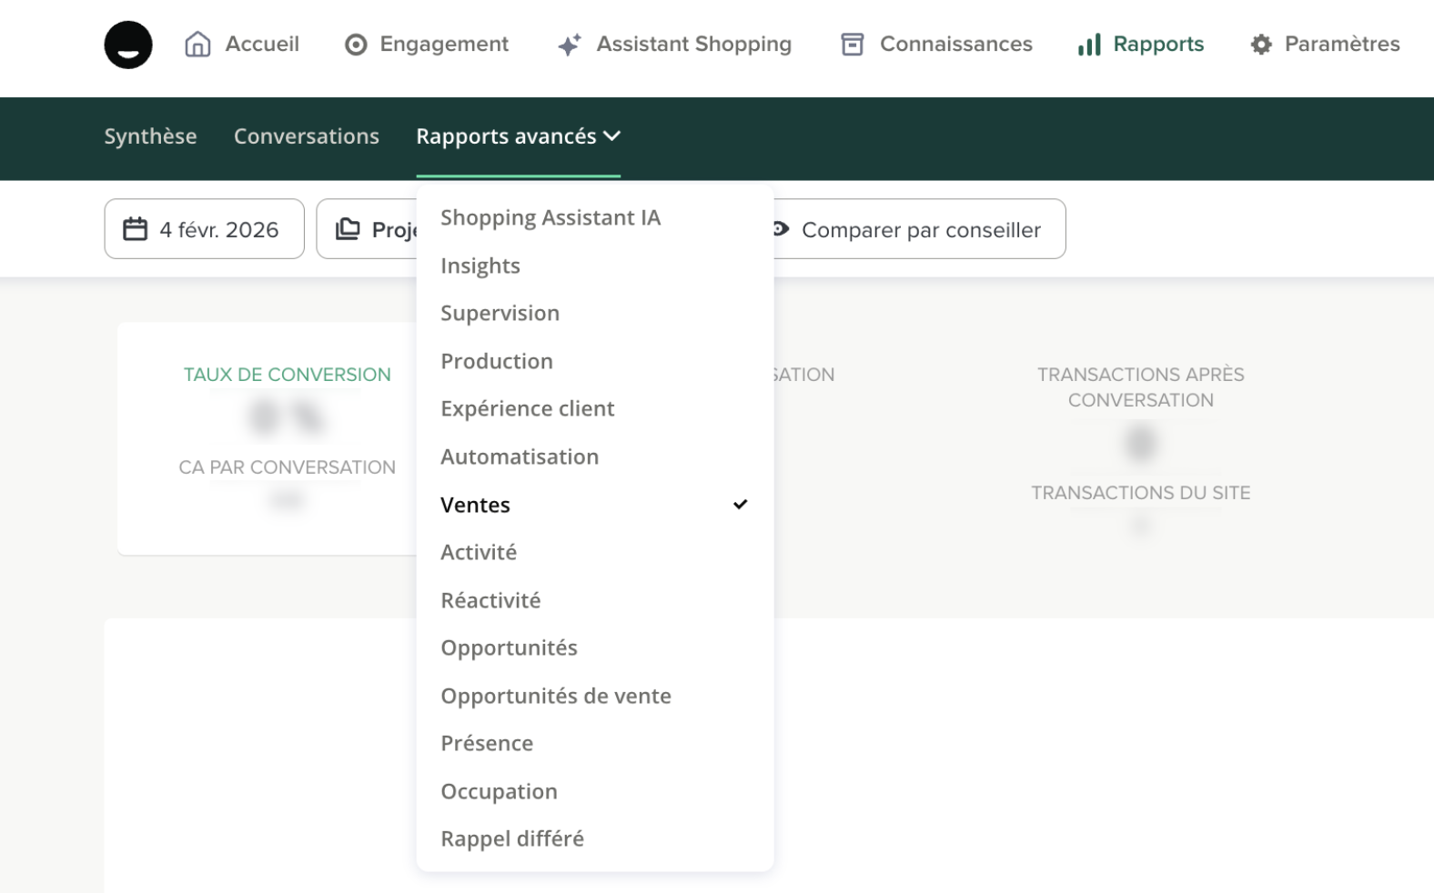Go to the Conversations tab
The image size is (1434, 893).
pyautogui.click(x=306, y=136)
